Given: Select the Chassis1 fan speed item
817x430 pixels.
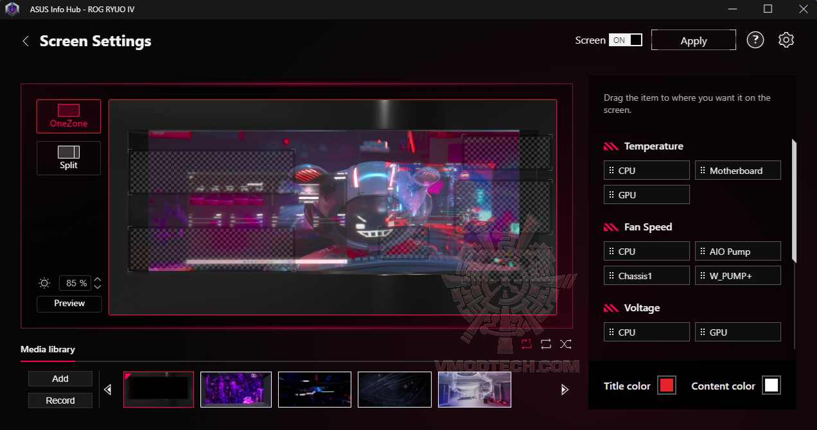Looking at the screenshot, I should click(647, 275).
